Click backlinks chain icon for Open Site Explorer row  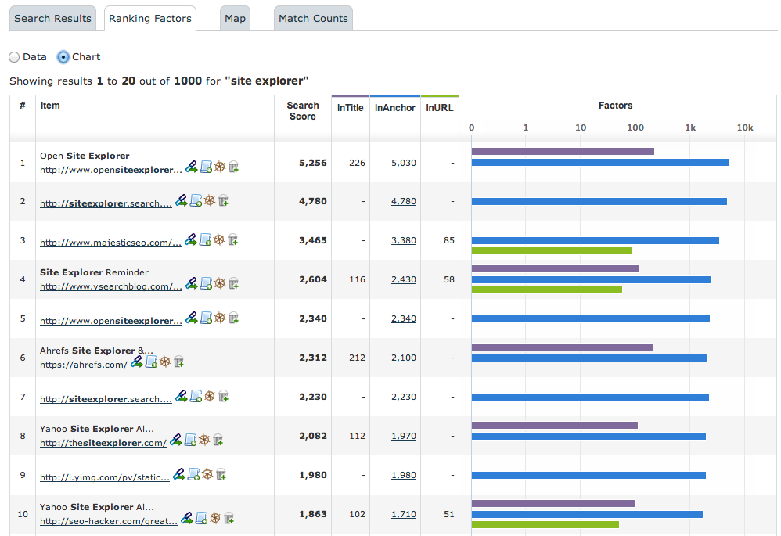191,167
